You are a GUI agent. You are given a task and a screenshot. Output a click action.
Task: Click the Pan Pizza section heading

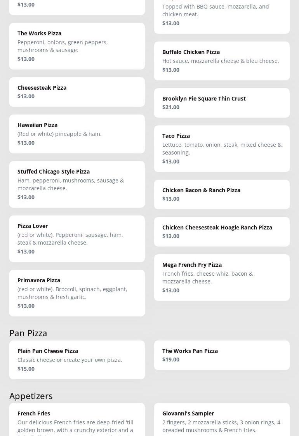pyautogui.click(x=28, y=333)
